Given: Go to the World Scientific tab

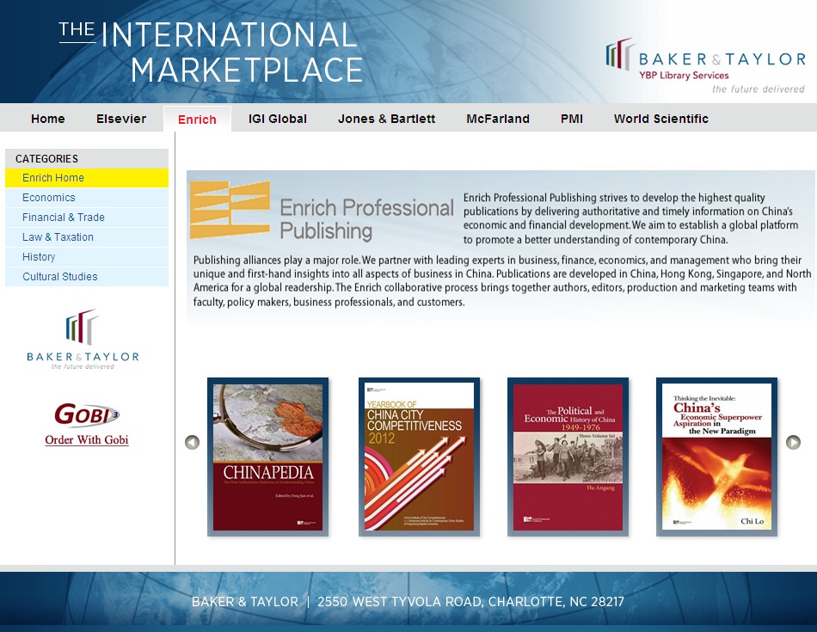Looking at the screenshot, I should (x=660, y=119).
